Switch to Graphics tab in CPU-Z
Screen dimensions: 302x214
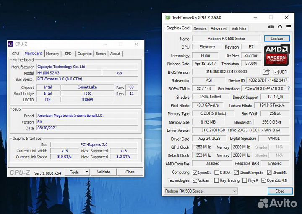85,54
